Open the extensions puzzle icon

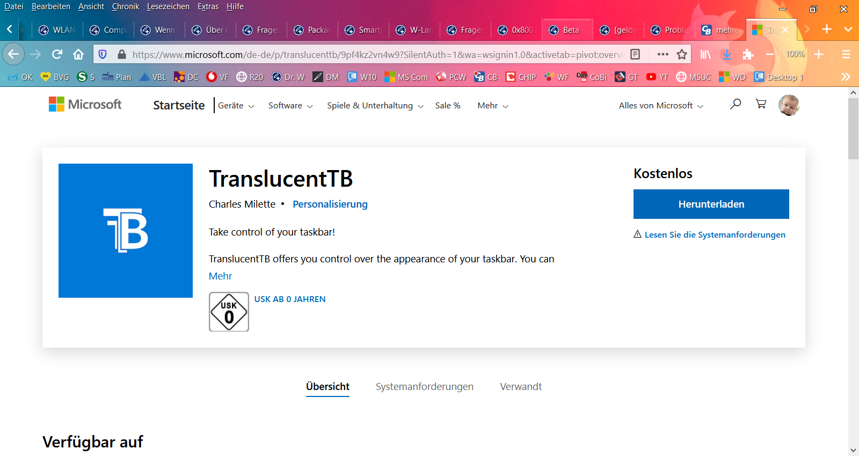748,54
